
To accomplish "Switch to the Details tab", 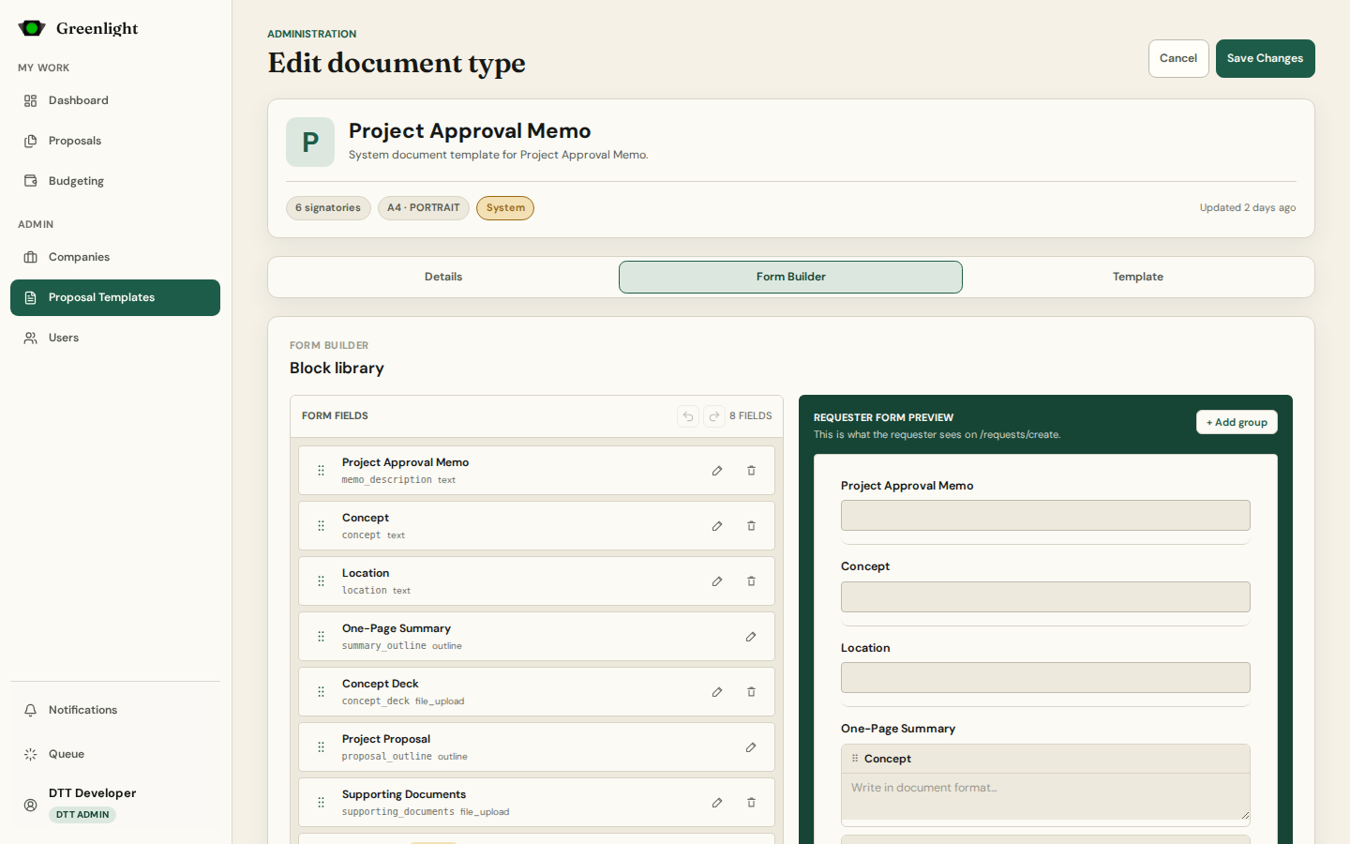I will click(x=443, y=277).
